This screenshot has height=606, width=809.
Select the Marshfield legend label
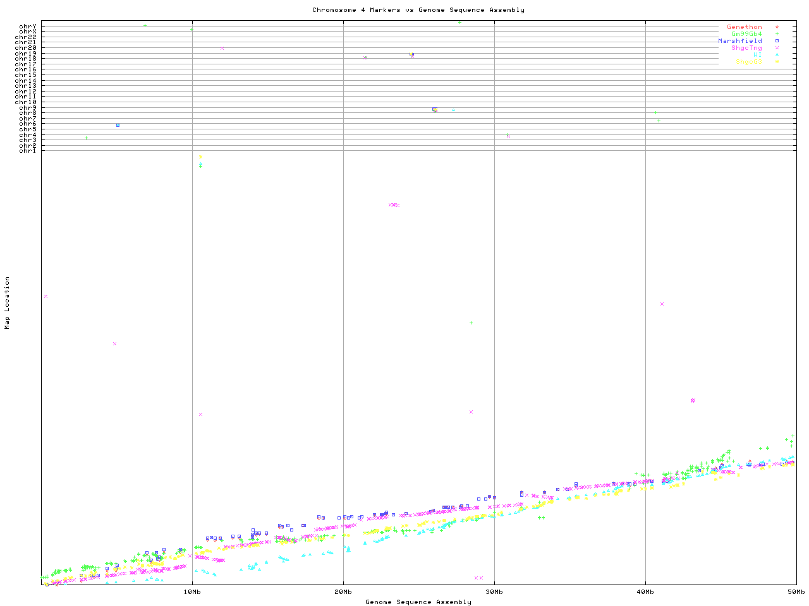click(x=739, y=41)
